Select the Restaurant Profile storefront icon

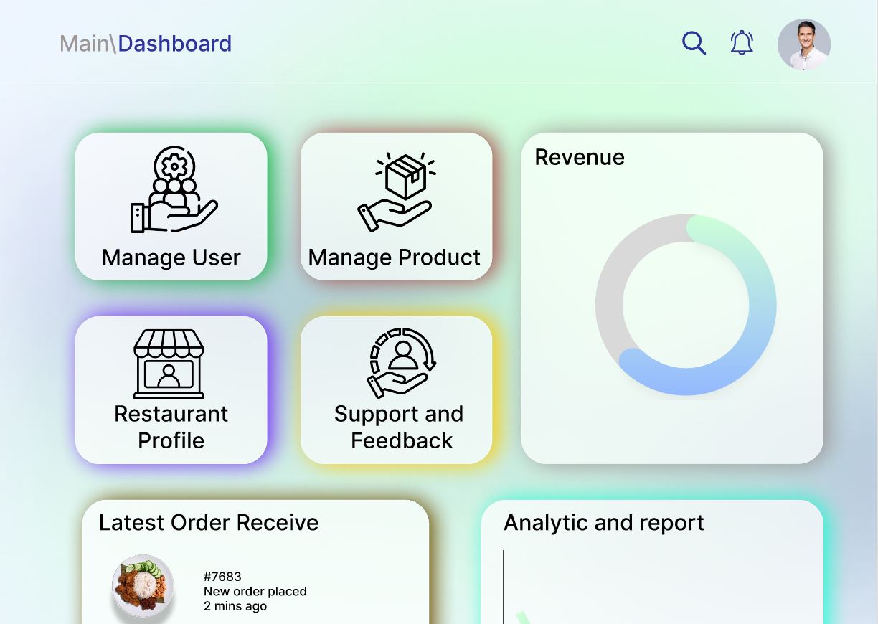point(169,364)
